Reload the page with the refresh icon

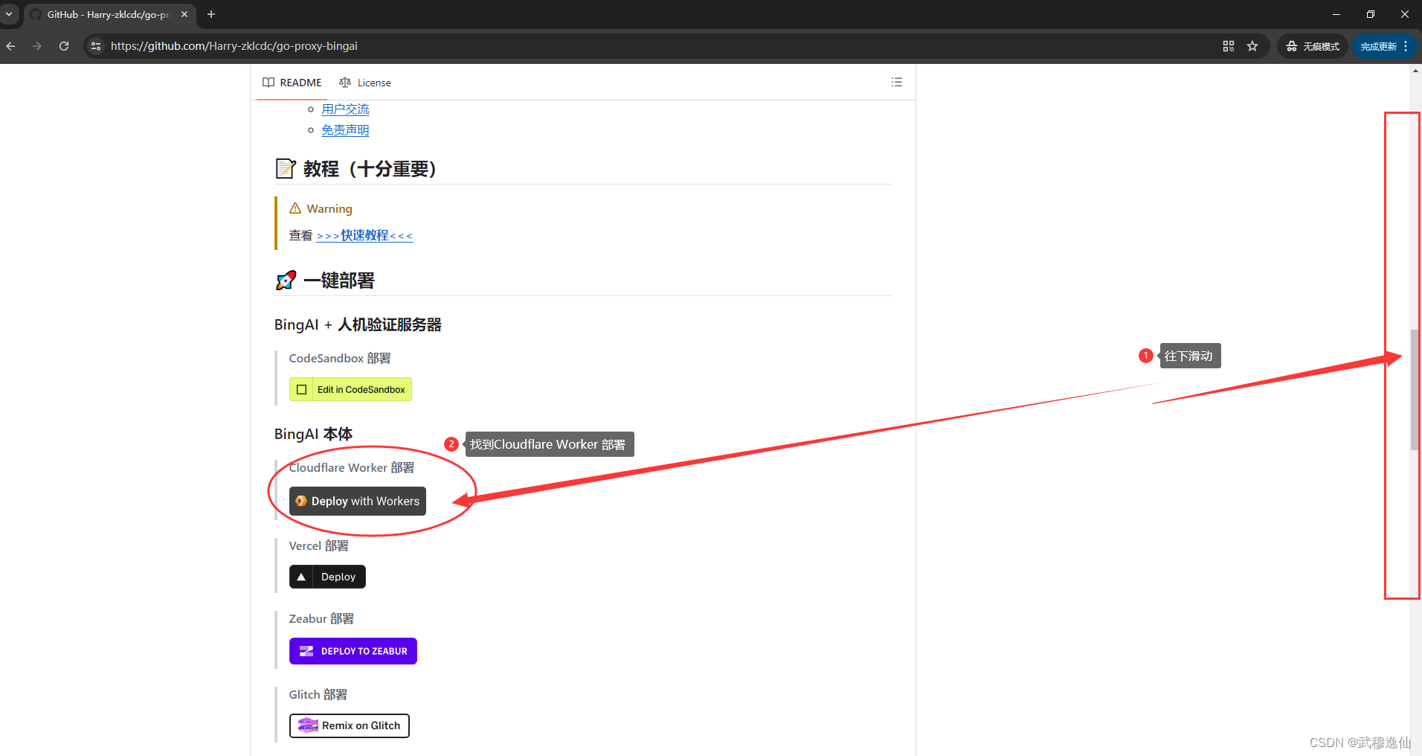(64, 45)
